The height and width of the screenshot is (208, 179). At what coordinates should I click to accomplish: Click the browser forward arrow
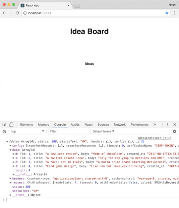point(11,13)
